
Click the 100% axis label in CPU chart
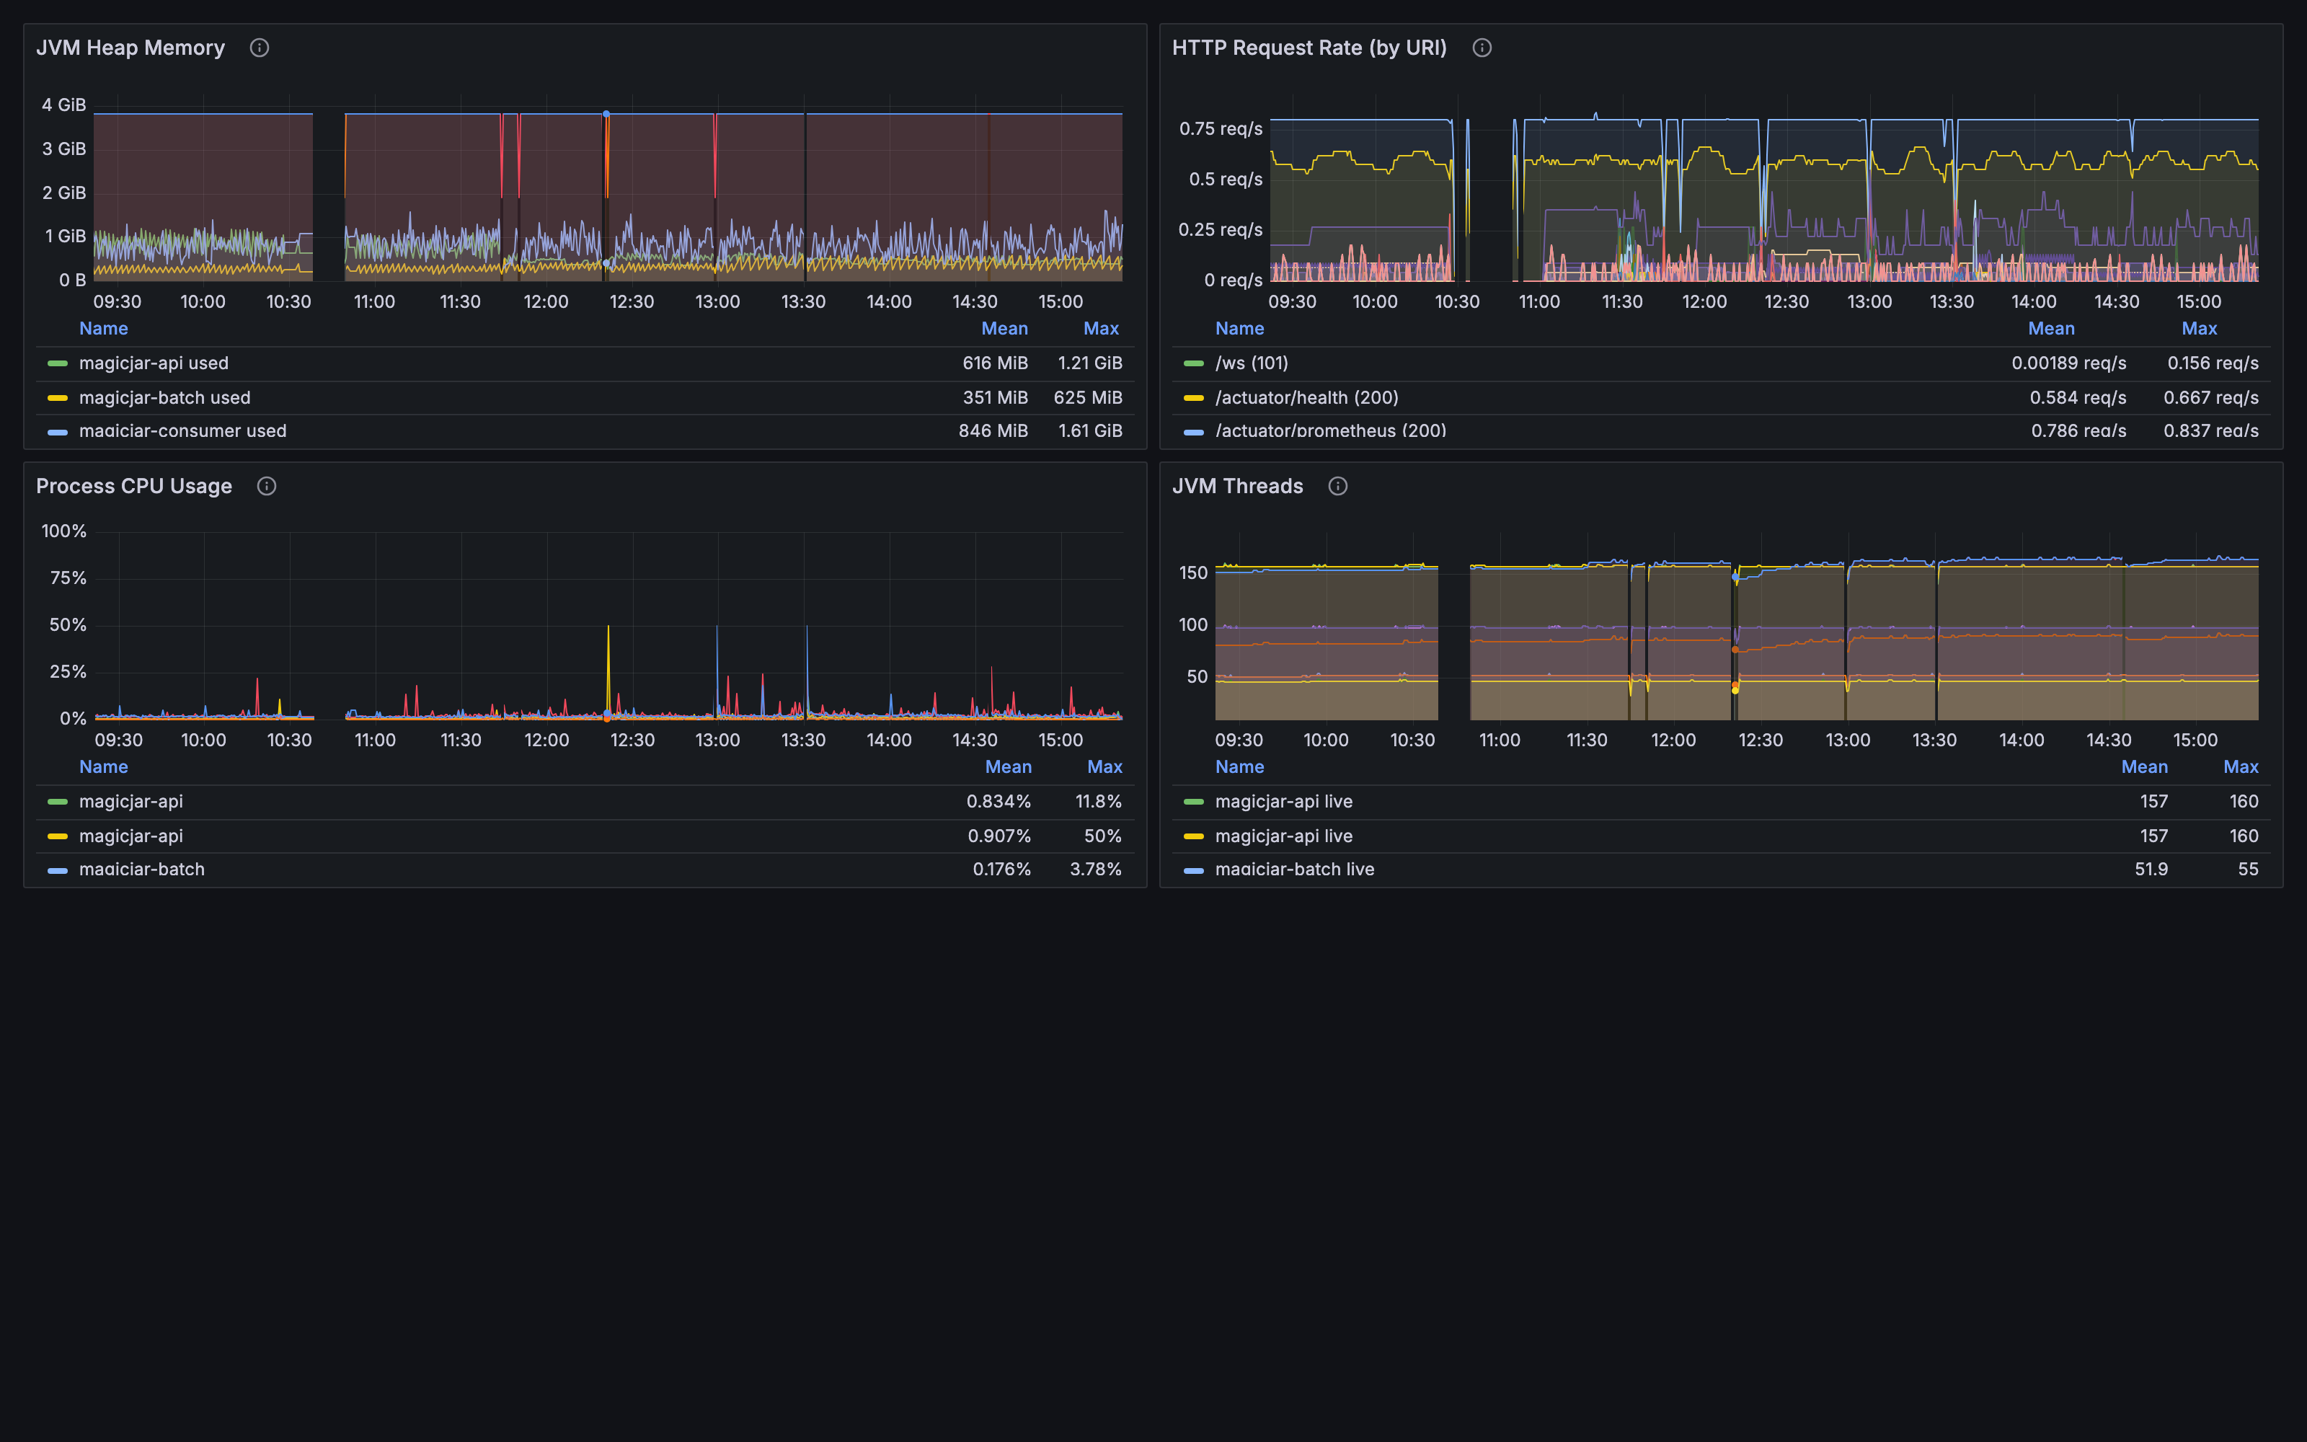[x=64, y=531]
